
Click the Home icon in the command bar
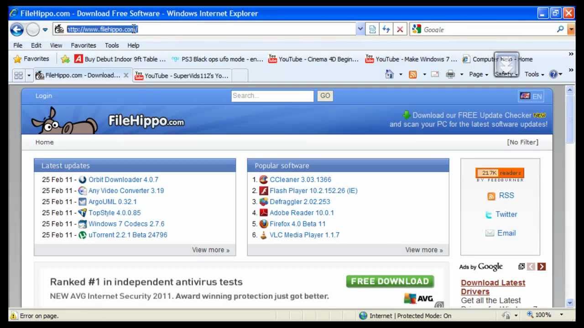coord(389,74)
